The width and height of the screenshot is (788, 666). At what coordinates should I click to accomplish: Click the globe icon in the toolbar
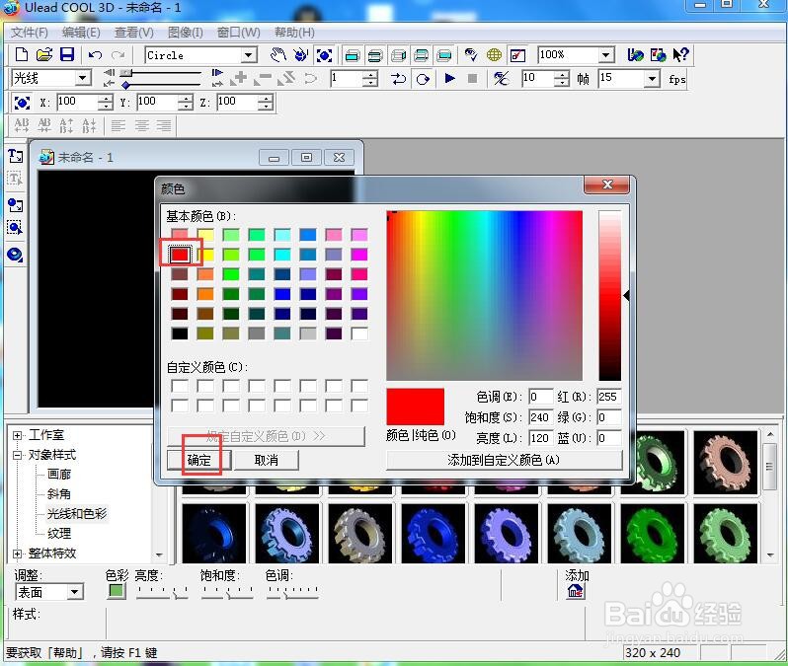coord(494,54)
